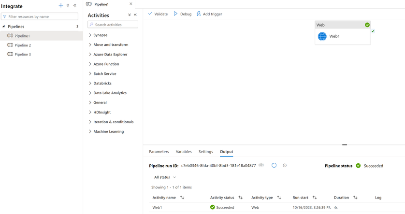The height and width of the screenshot is (214, 405).
Task: Click the pipeline run ID value
Action: point(218,166)
